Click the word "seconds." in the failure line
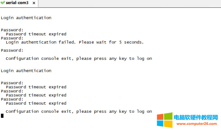This screenshot has width=221, height=130. [x=133, y=42]
